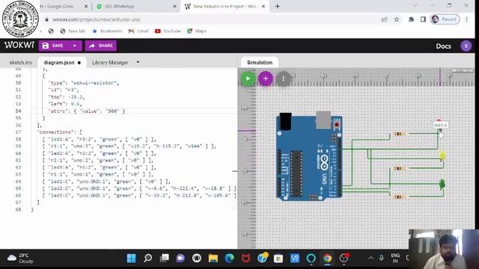The image size is (479, 269).
Task: Open the Maps bookmark
Action: click(x=197, y=31)
